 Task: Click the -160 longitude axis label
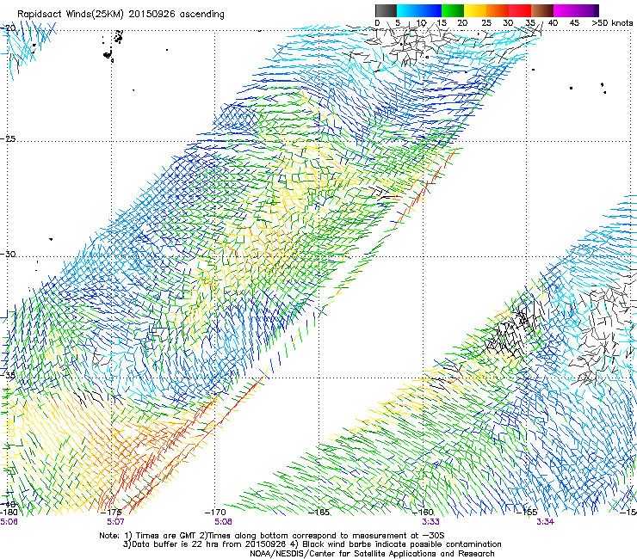click(x=424, y=513)
